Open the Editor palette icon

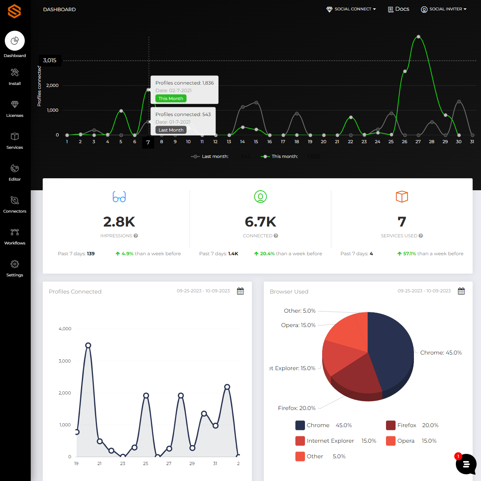[x=15, y=168]
